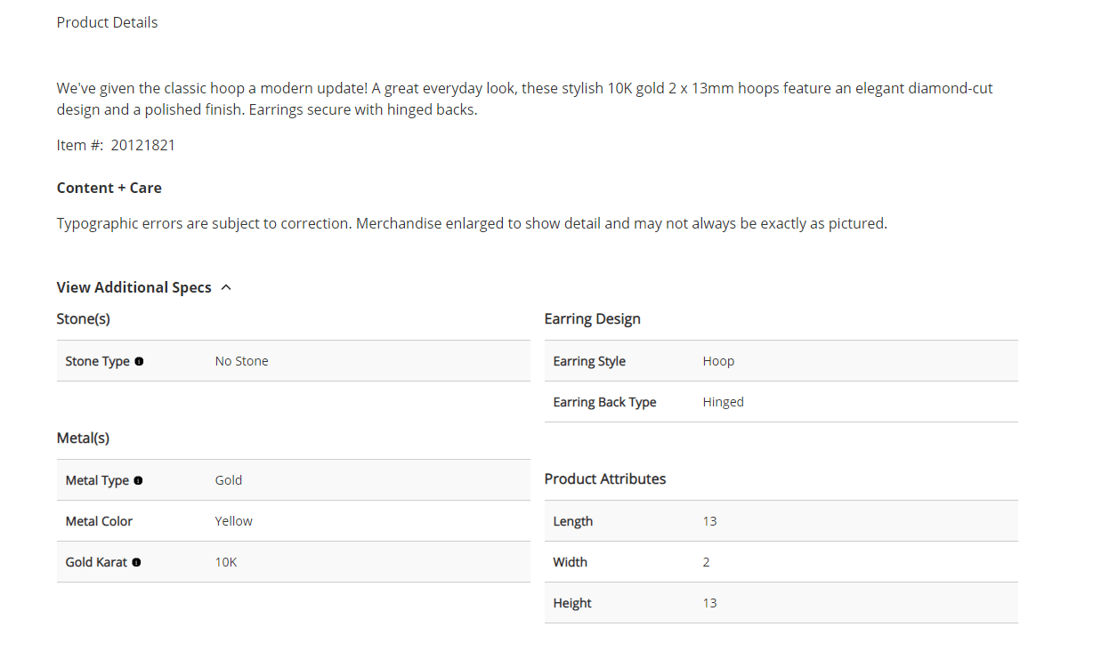This screenshot has width=1101, height=651.
Task: Select the Stone(s) section heading
Action: point(83,318)
